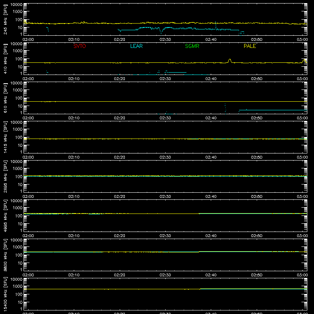Viewport: 314px width, 314px height.
Task: Click the cyan dotted spike in 610 MHz plot
Action: coord(225,109)
